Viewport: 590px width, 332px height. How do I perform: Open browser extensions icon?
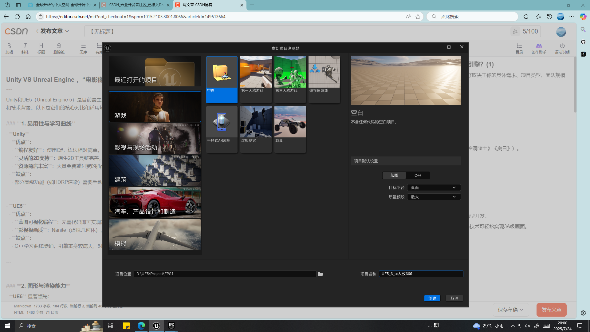tap(526, 17)
